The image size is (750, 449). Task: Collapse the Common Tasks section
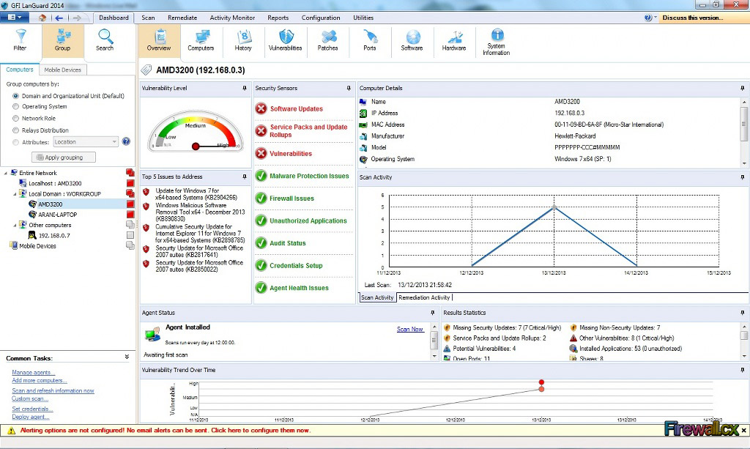click(127, 357)
